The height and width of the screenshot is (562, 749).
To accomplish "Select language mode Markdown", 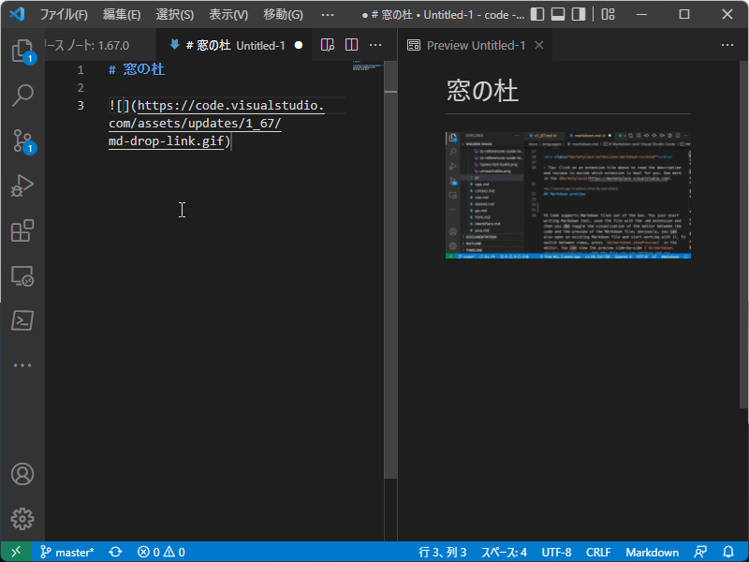I will (x=652, y=553).
